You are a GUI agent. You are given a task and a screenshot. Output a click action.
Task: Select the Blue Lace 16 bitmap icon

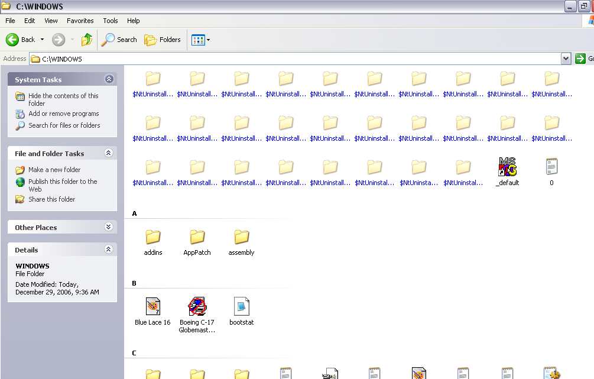(153, 307)
